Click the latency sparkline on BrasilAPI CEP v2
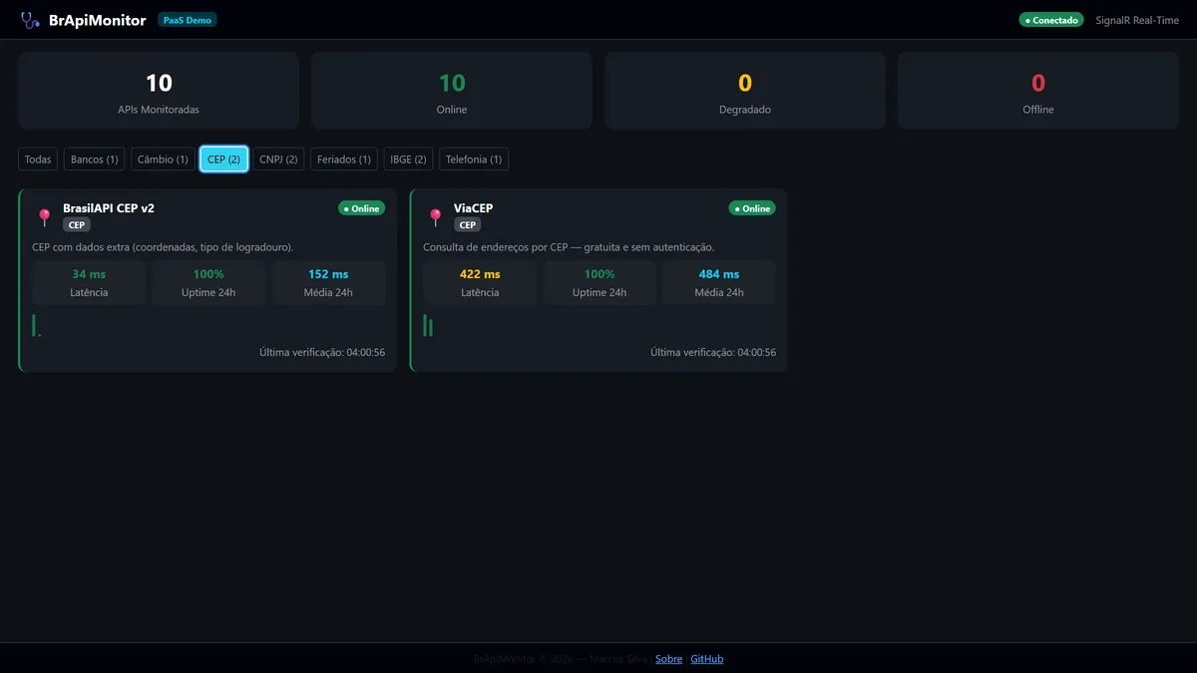Viewport: 1197px width, 673px height. click(x=37, y=326)
